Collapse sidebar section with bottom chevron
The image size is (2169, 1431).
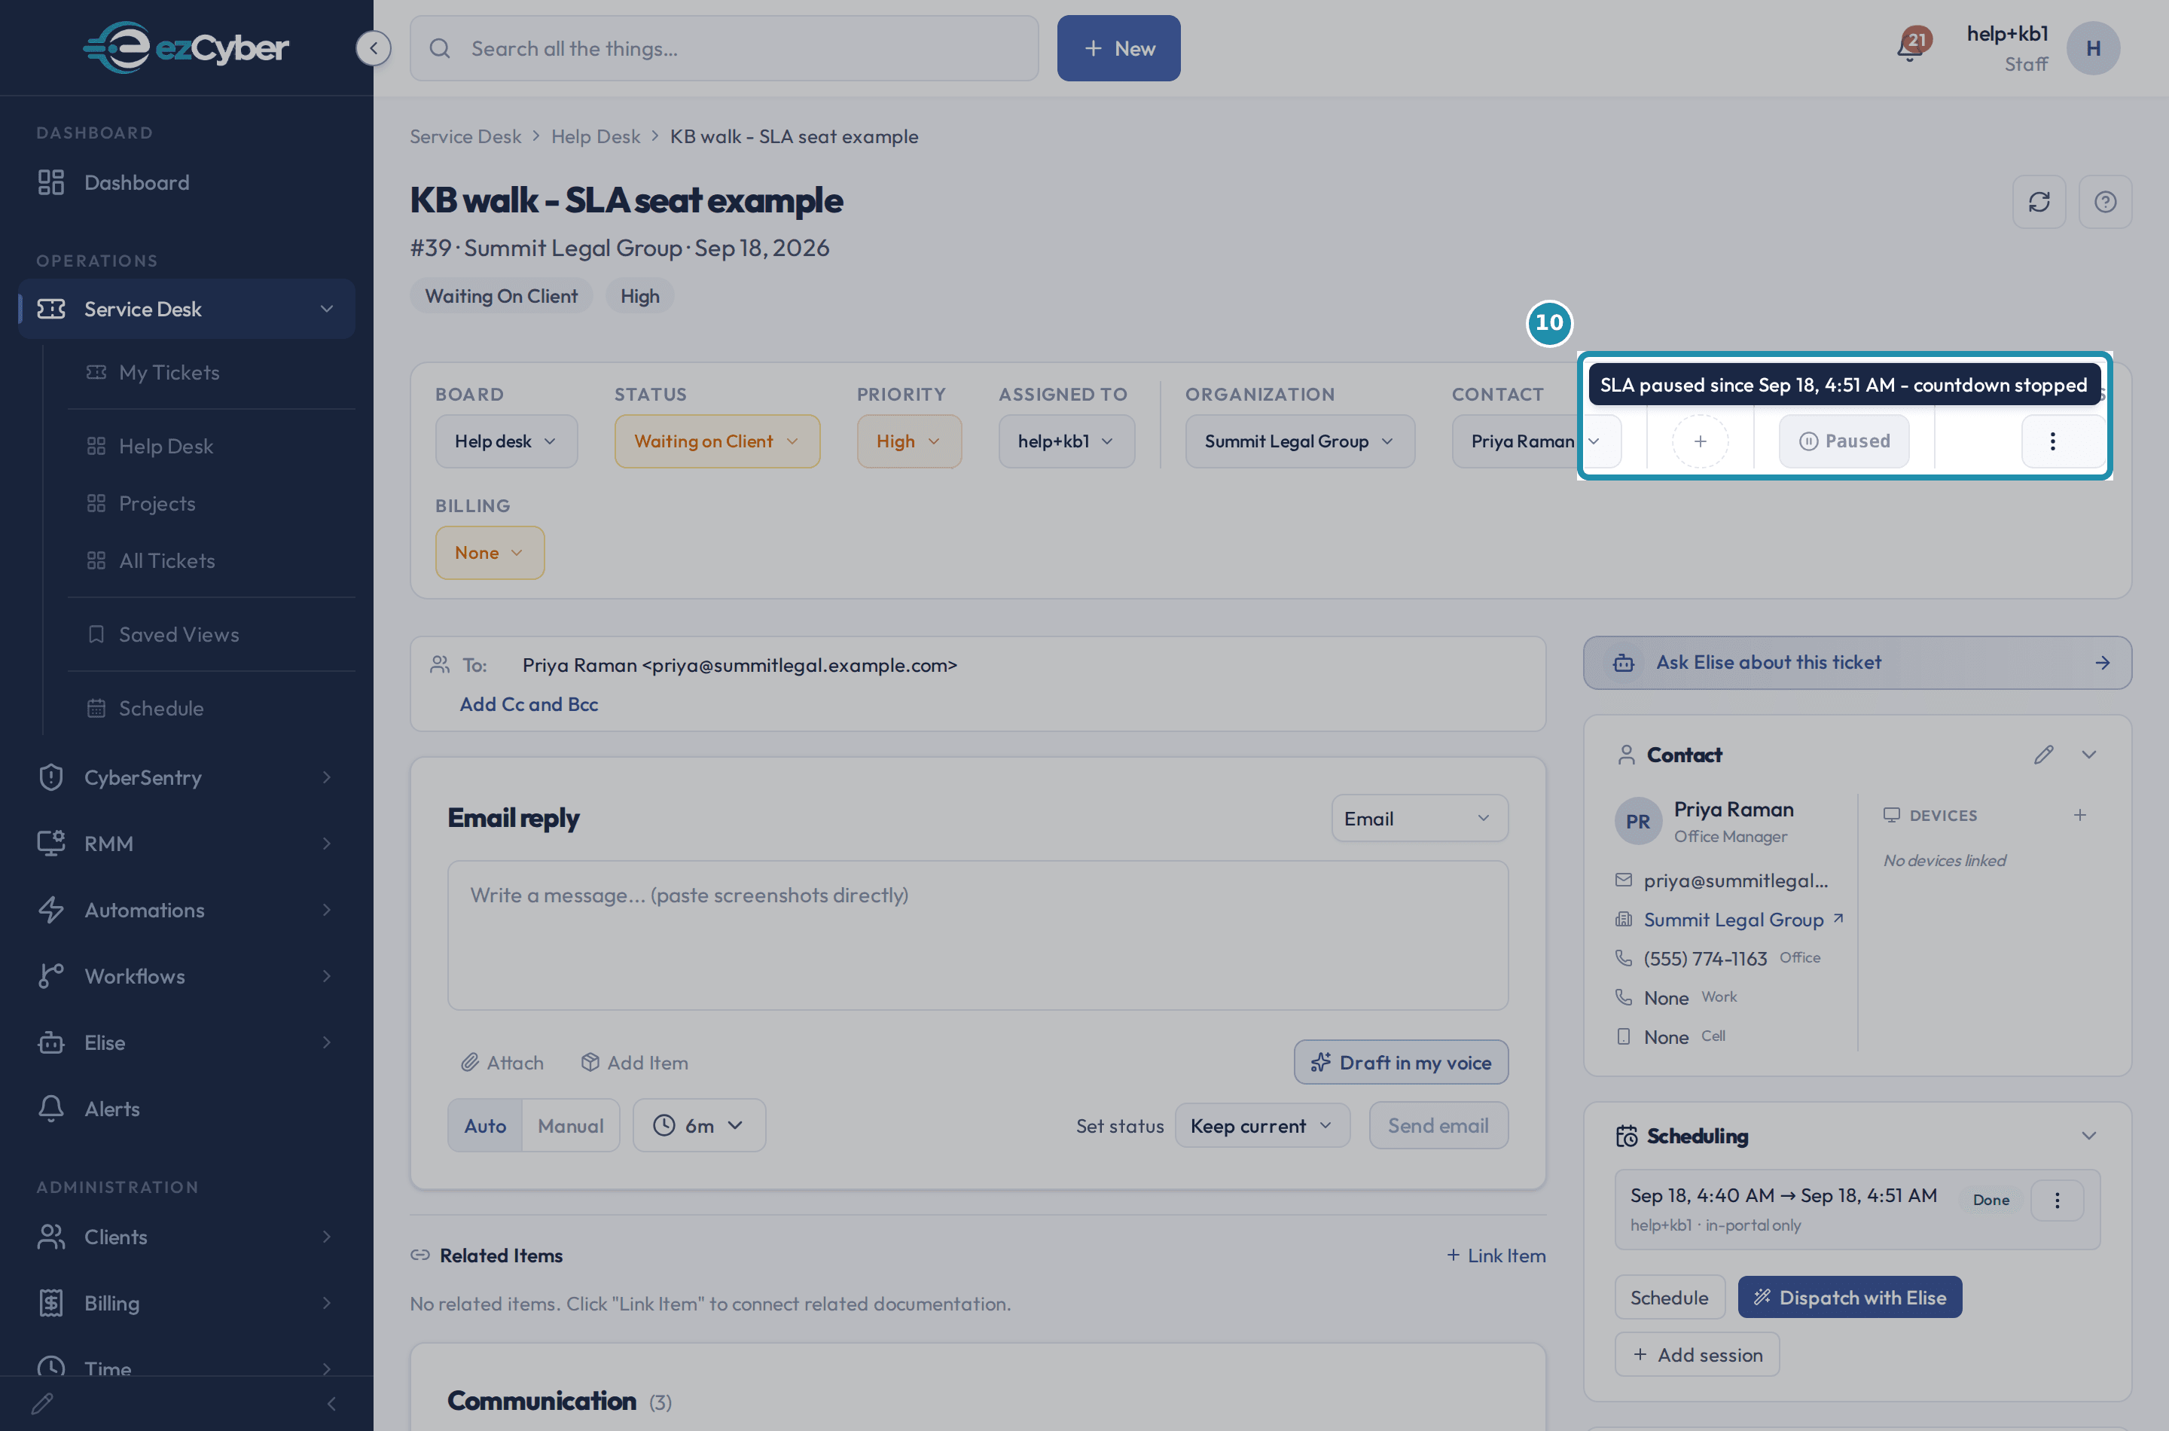tap(331, 1404)
